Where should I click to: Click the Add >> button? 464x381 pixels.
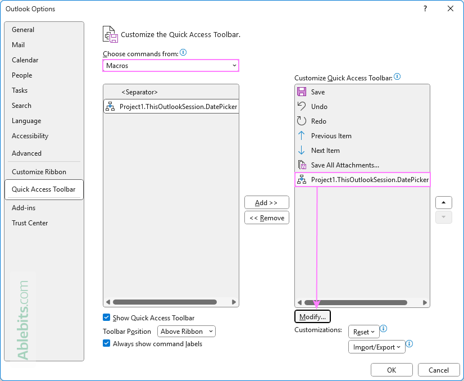pyautogui.click(x=267, y=202)
